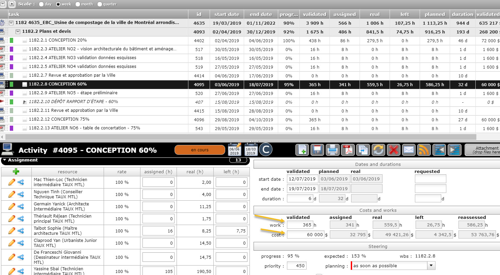The image size is (500, 275).
Task: Sort by the start date column header
Action: (x=227, y=14)
